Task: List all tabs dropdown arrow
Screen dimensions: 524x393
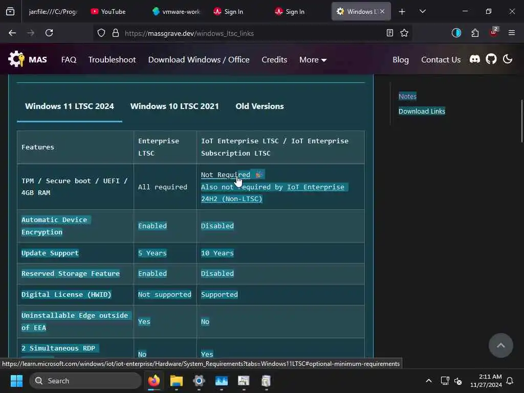Action: 422,11
